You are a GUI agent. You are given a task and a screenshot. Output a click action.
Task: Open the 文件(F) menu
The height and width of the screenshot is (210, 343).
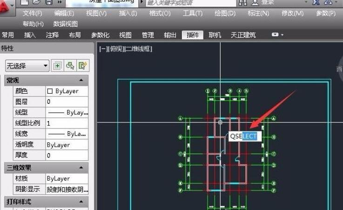pos(33,14)
